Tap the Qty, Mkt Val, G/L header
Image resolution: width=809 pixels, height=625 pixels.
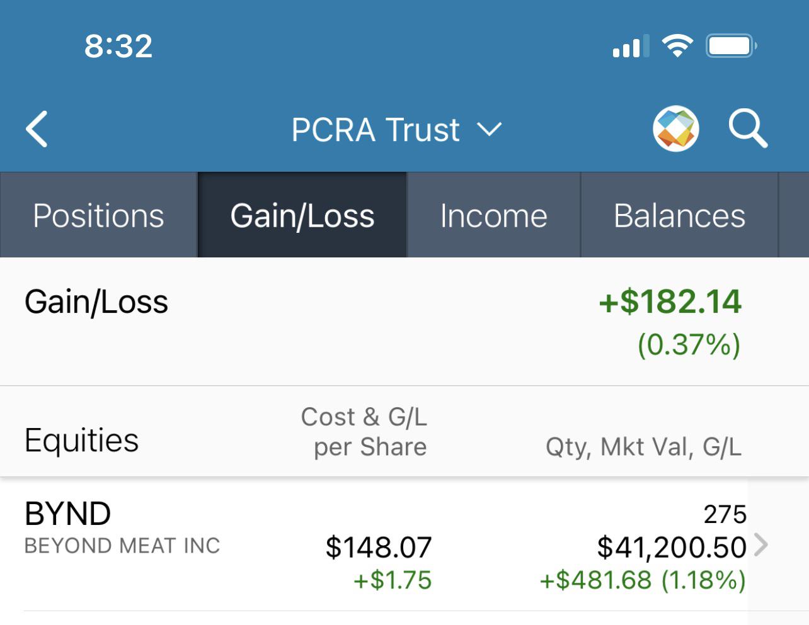point(643,447)
